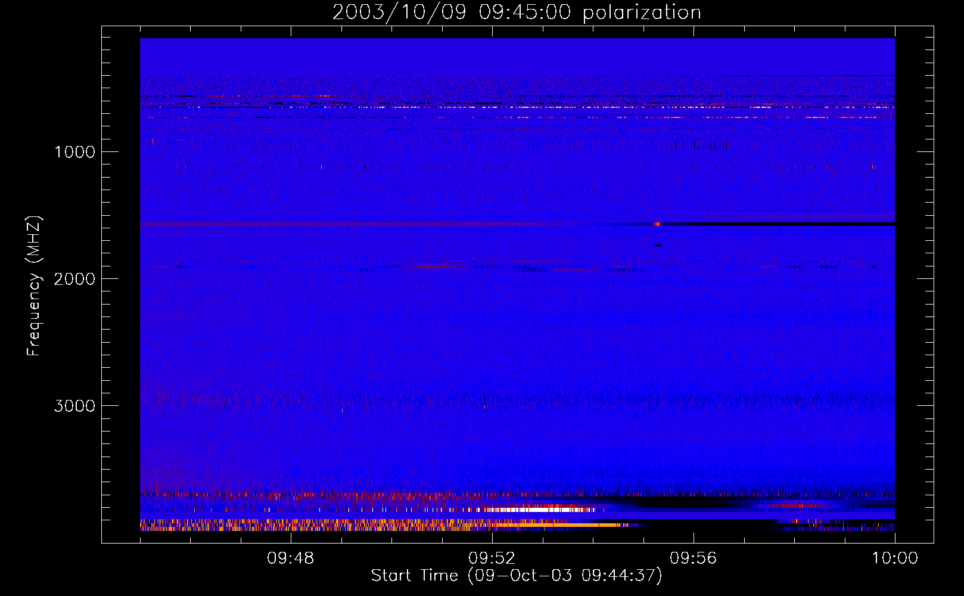Click the "Start Time (09-Oct-03 09:44:37)" label

click(517, 576)
